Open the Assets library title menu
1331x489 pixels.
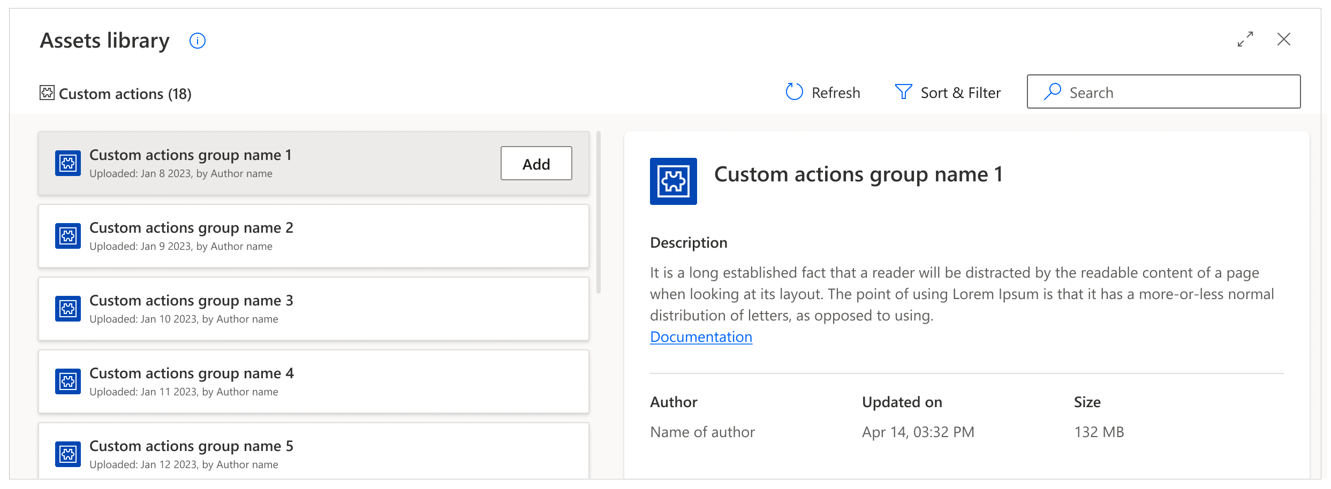pyautogui.click(x=105, y=40)
